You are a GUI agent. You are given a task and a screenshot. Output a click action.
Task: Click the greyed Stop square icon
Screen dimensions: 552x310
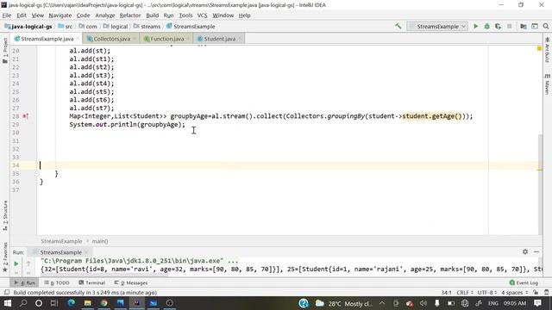click(509, 26)
